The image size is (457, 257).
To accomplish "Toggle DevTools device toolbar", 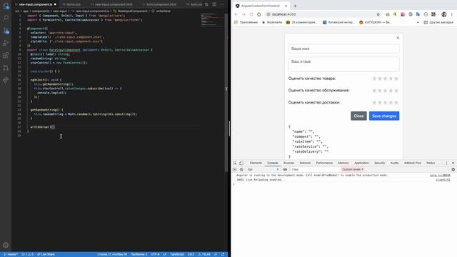I will (x=241, y=163).
